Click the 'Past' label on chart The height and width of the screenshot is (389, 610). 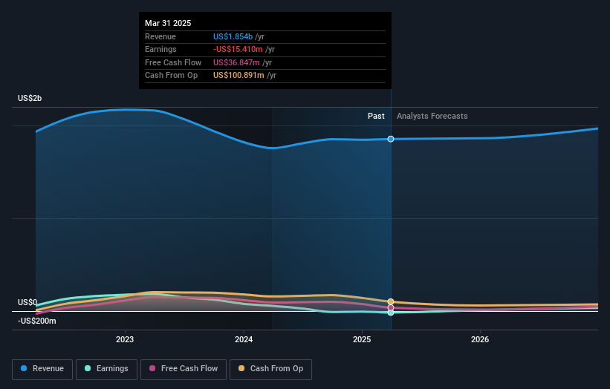coord(376,116)
